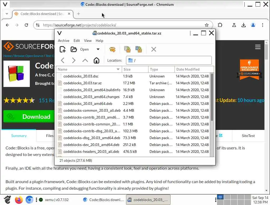
Task: Open Chromium extensions puzzle icon
Action: pyautogui.click(x=220, y=25)
